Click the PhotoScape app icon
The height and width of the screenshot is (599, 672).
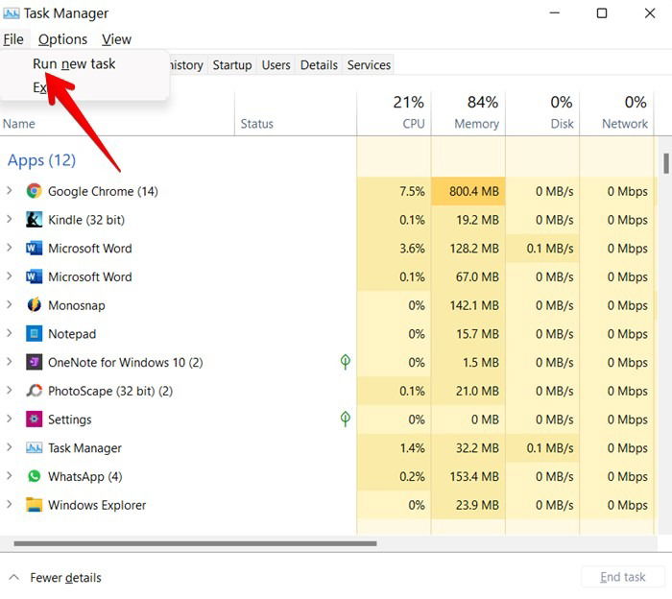34,391
